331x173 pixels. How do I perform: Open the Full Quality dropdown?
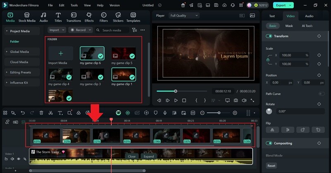click(x=184, y=16)
